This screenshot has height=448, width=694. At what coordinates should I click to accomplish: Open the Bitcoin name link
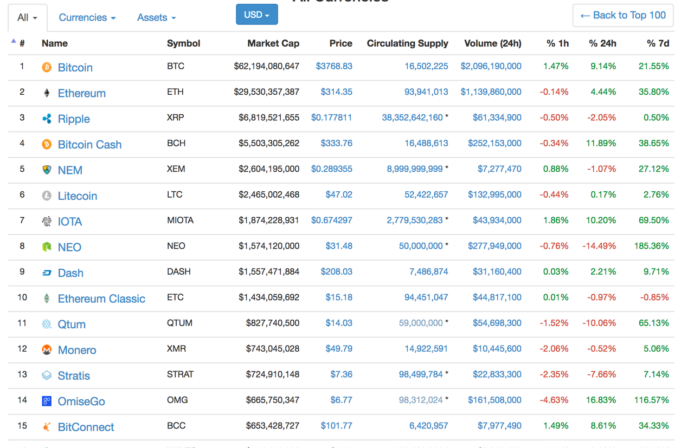(x=75, y=68)
